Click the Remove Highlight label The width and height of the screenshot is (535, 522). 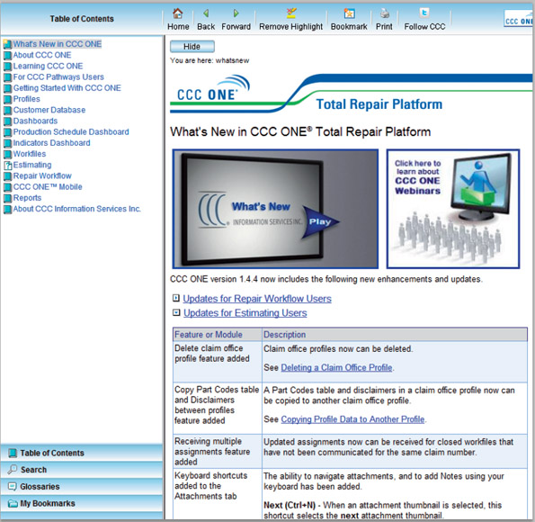[290, 27]
